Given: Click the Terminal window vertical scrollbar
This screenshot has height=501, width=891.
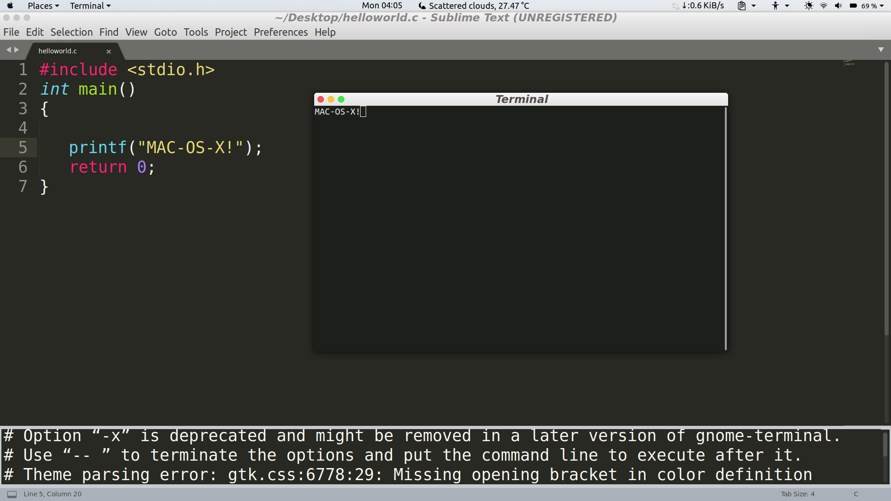Looking at the screenshot, I should [x=725, y=227].
